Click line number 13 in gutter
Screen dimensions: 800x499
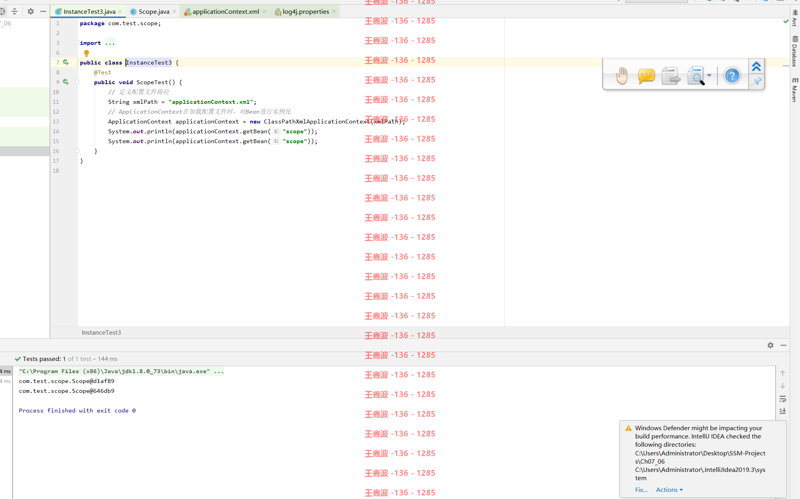coord(56,122)
